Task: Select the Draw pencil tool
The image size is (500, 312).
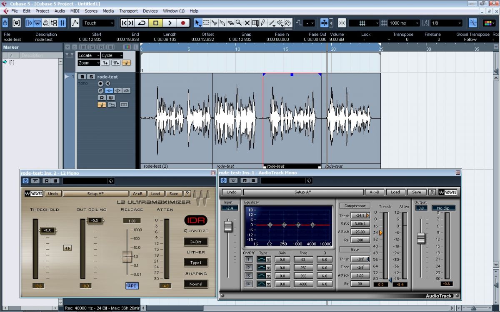Action: tap(263, 23)
